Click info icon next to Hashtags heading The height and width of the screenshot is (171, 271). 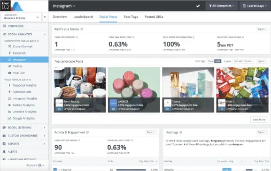coord(181,132)
